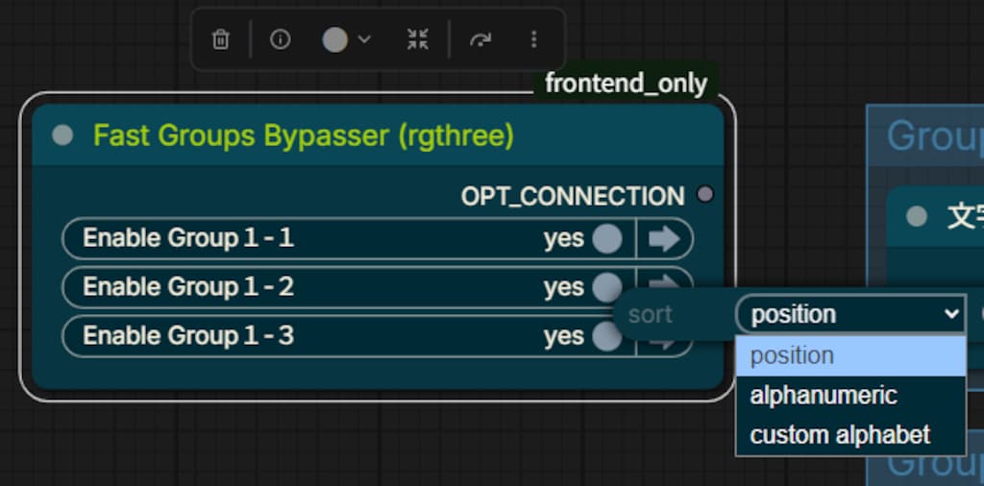Click the bypass curved-arrow icon in the toolbar
984x486 pixels.
(480, 39)
